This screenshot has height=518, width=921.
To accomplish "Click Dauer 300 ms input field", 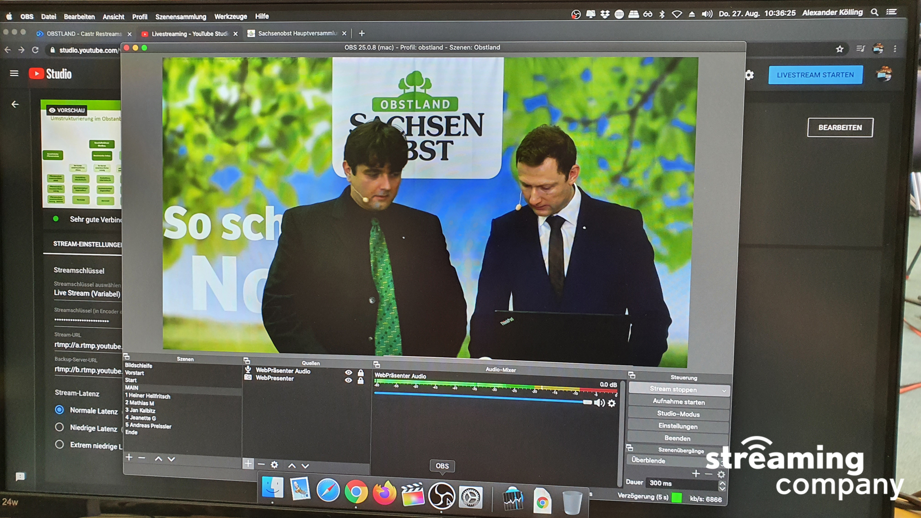I will point(682,483).
